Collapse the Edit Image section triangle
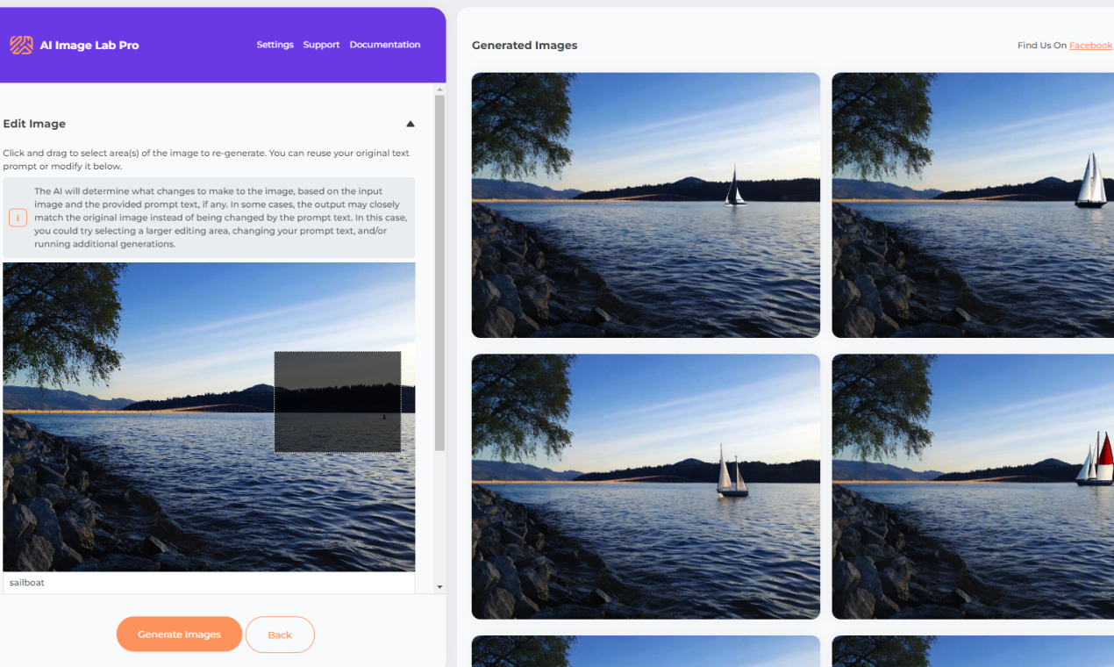 click(410, 124)
